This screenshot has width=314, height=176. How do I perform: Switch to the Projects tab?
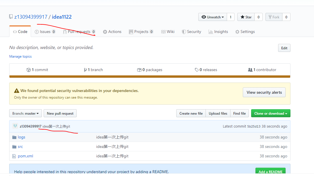tap(141, 32)
